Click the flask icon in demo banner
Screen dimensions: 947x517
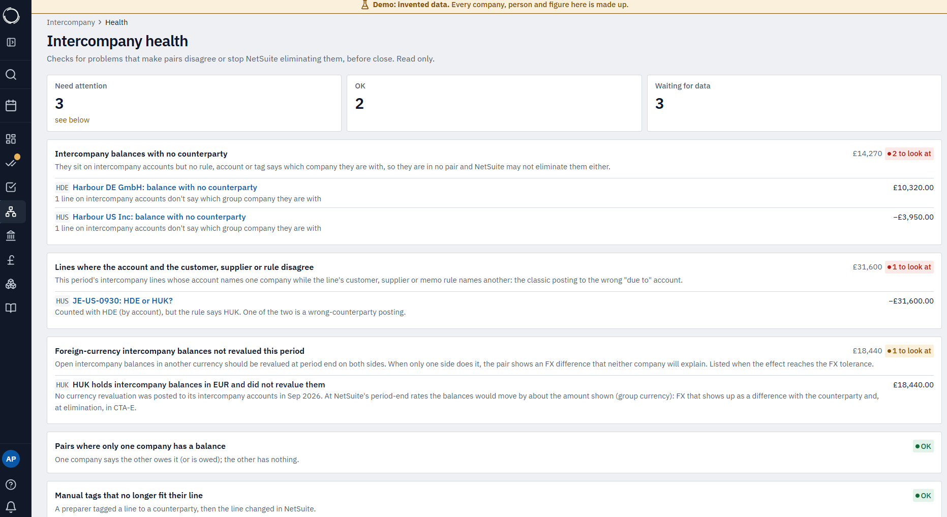[364, 5]
